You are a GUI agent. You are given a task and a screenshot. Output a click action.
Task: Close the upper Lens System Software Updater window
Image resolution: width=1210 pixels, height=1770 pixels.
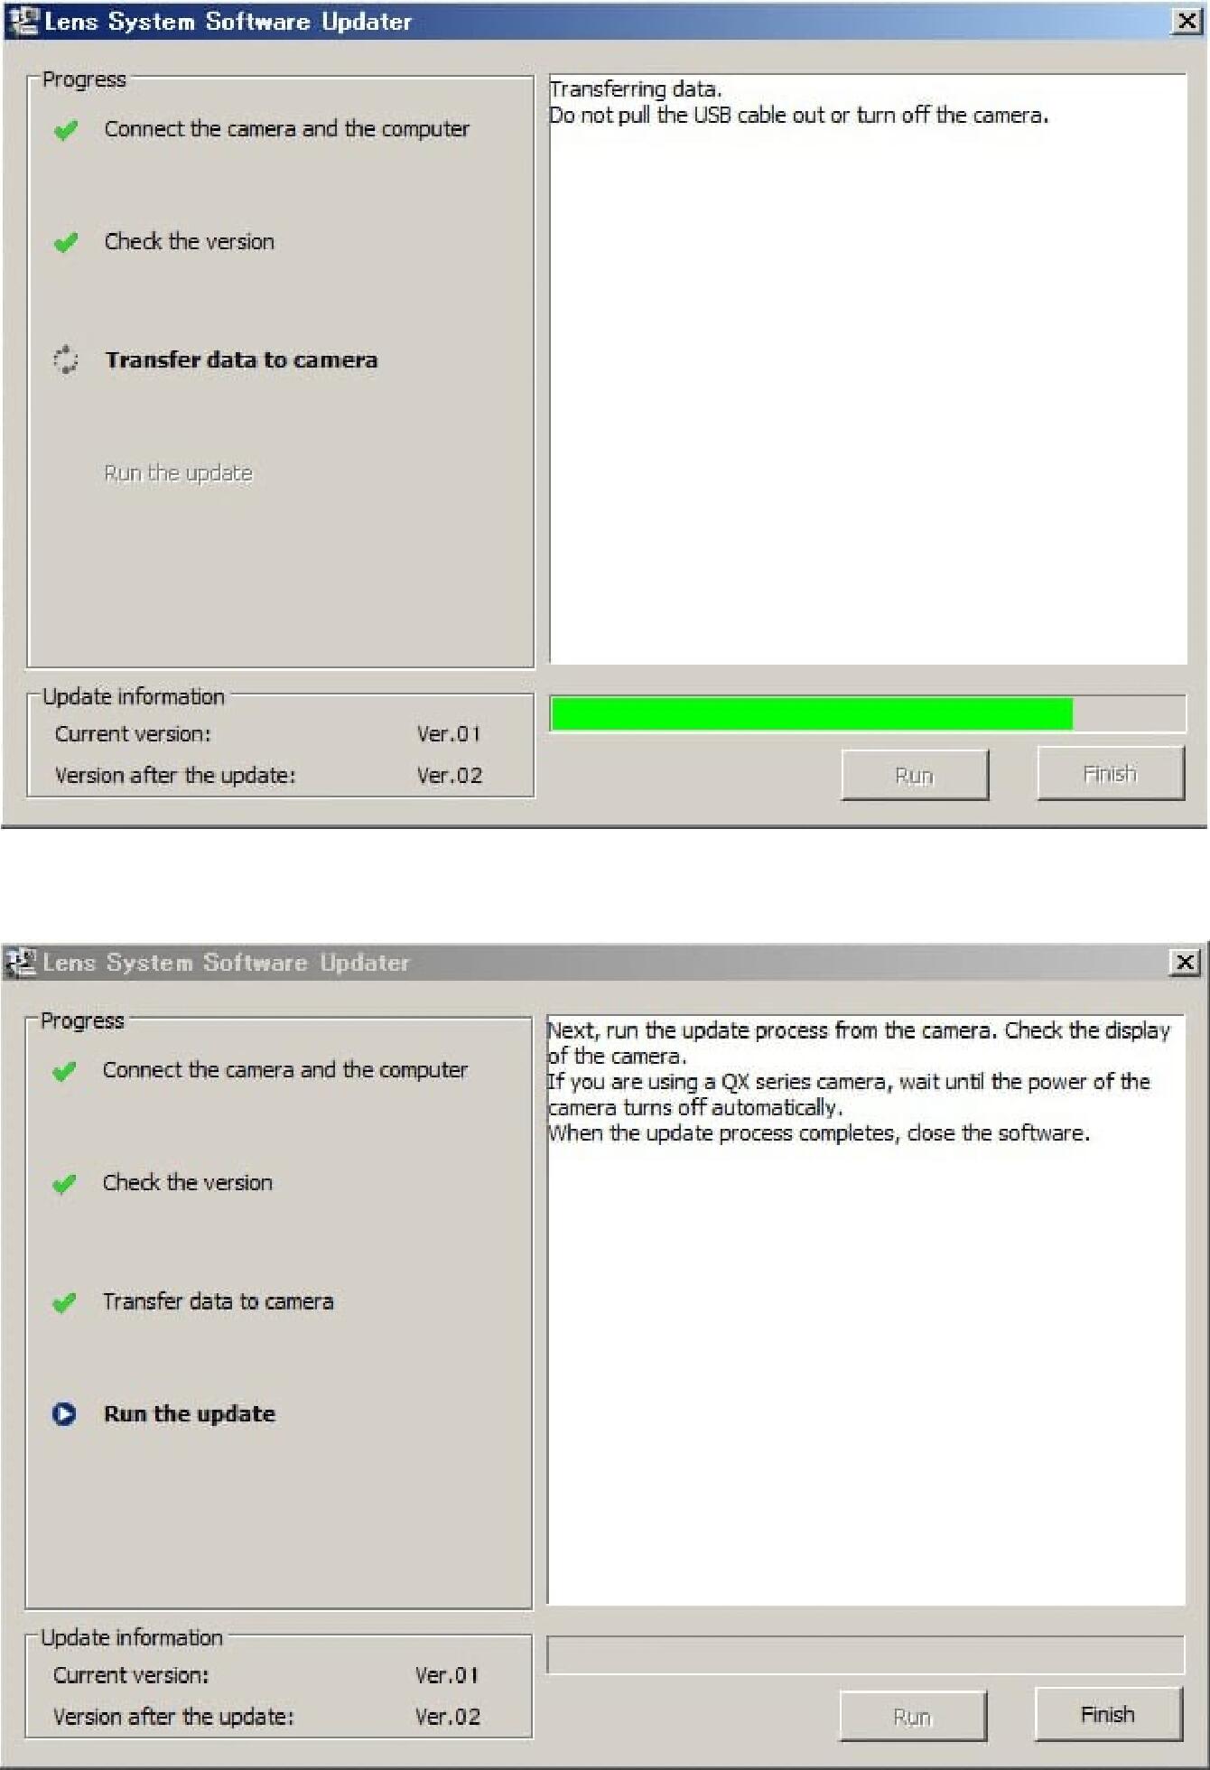[x=1187, y=21]
